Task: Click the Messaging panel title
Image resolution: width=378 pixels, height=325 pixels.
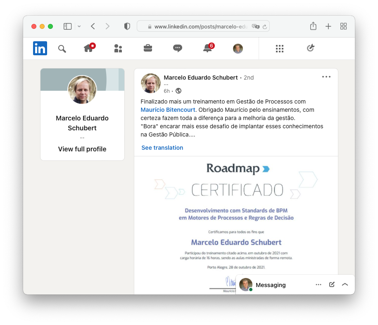Action: [x=271, y=285]
